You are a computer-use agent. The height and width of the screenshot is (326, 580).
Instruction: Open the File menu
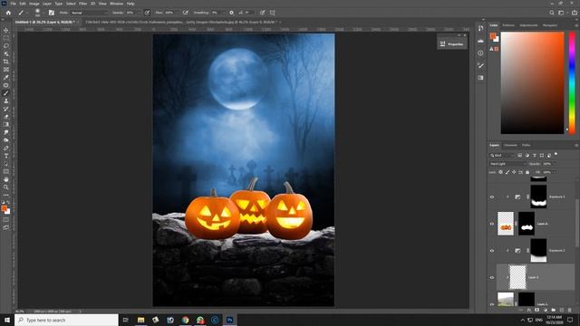tap(13, 4)
